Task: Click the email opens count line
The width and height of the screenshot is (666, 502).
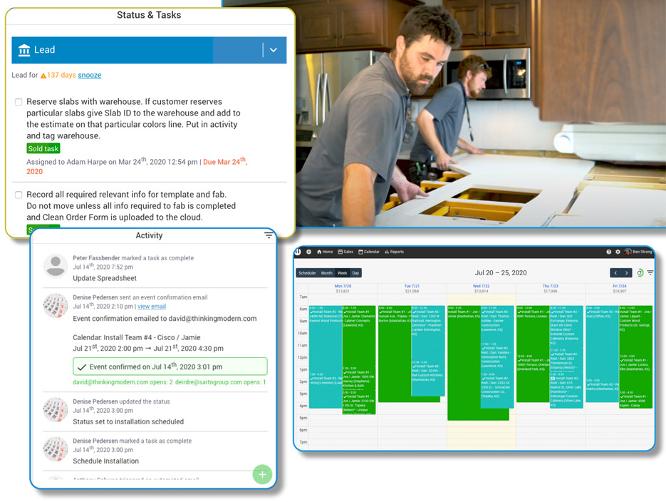Action: pos(169,382)
